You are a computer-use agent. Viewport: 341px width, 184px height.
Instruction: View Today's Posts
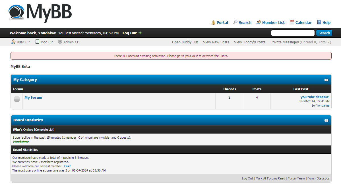tap(250, 42)
